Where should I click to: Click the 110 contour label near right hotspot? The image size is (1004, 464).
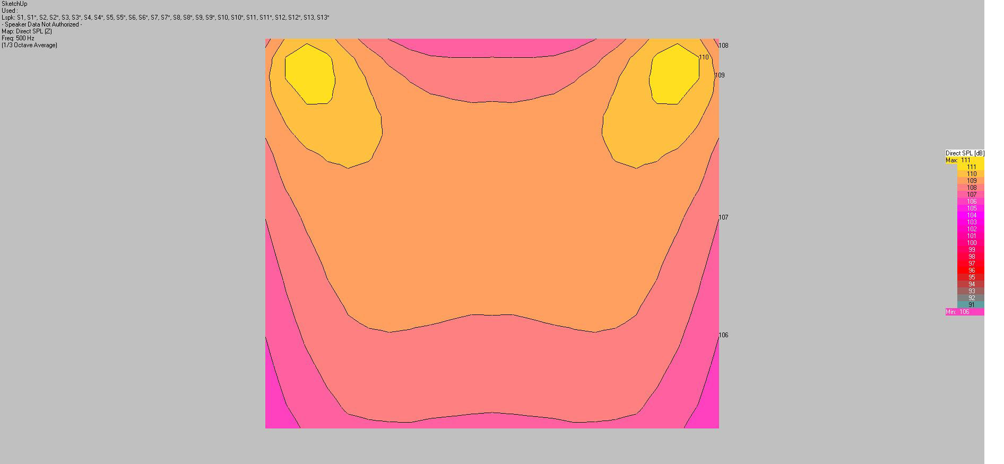pos(704,57)
